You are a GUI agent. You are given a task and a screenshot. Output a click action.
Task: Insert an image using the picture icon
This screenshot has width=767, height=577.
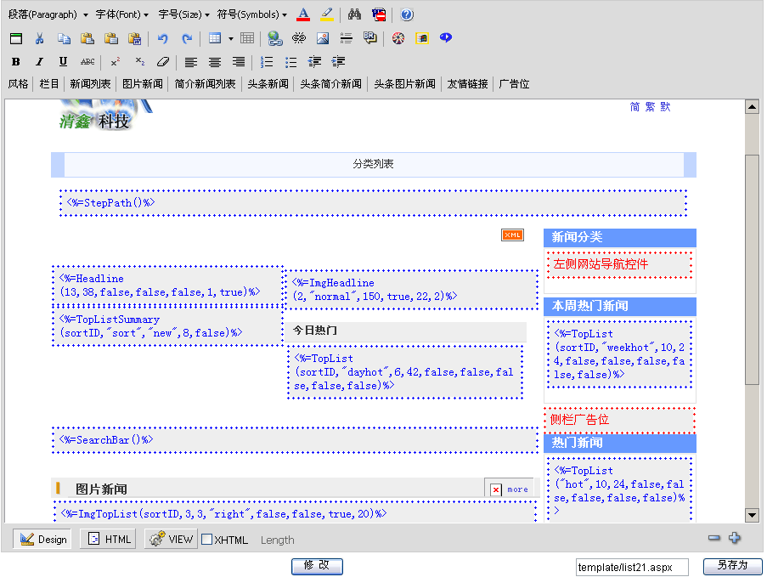coord(323,38)
